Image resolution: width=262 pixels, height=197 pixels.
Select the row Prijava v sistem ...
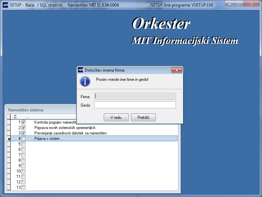pyautogui.click(x=94, y=139)
